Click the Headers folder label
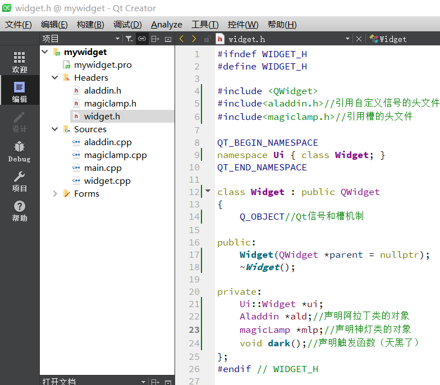Viewport: 440px width, 385px height. pos(91,77)
